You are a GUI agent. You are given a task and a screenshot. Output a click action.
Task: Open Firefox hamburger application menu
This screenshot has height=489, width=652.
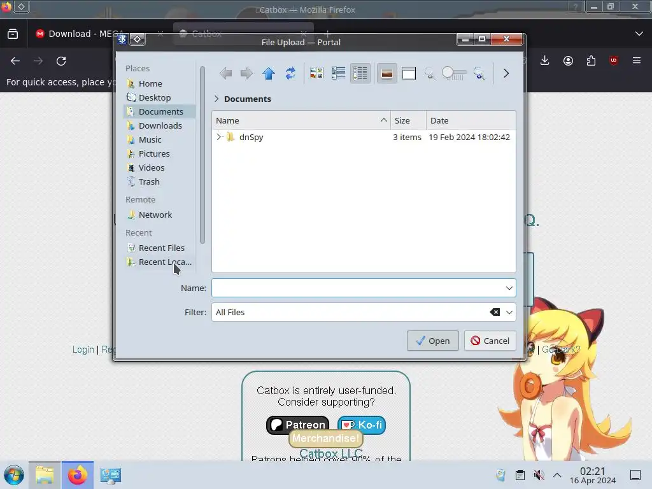click(x=637, y=60)
